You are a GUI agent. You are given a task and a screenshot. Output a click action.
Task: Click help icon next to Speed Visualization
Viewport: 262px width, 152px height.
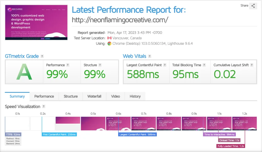point(43,107)
